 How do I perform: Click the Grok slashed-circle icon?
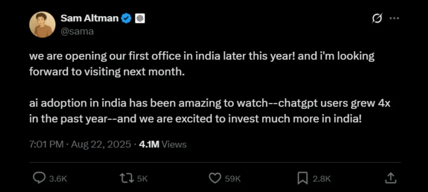click(377, 19)
